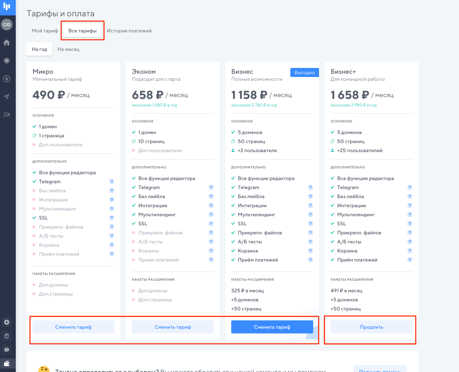Click Сменить тариф under the Бизнес plan
This screenshot has width=459, height=372.
[x=272, y=327]
